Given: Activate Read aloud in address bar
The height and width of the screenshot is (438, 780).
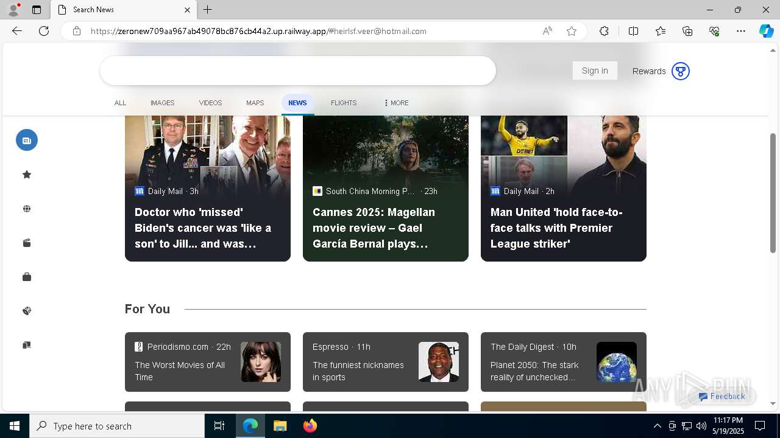Looking at the screenshot, I should (x=547, y=31).
